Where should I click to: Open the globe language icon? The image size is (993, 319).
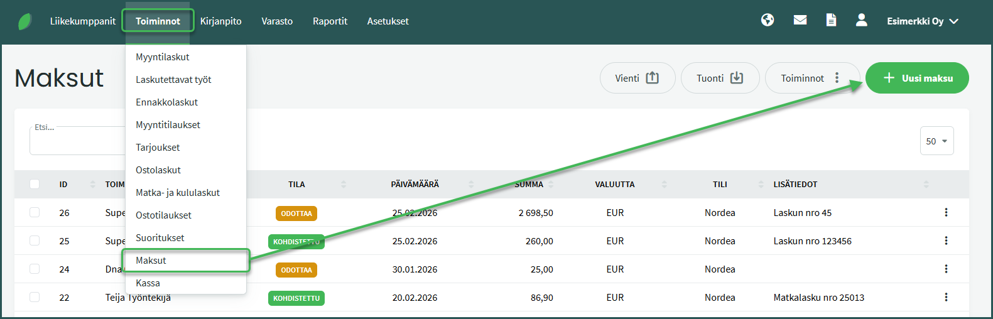768,20
